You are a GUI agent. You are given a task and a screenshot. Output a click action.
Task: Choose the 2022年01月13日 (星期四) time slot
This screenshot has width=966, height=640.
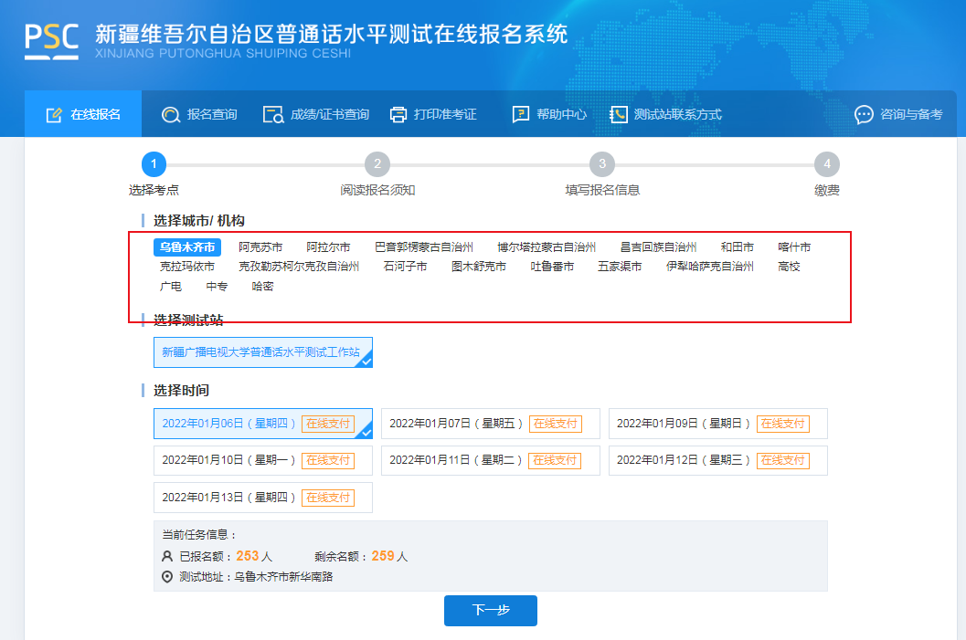(x=263, y=498)
